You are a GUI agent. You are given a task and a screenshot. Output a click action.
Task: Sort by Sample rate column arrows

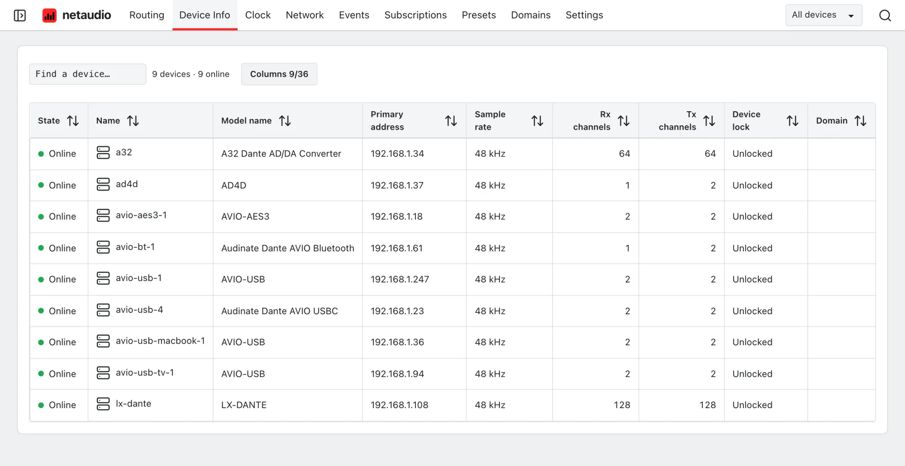(538, 121)
